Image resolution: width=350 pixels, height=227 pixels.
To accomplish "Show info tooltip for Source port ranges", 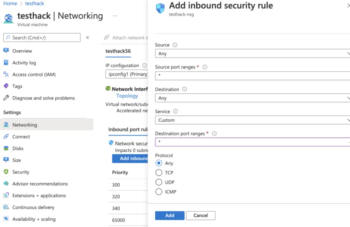I will tap(205, 67).
